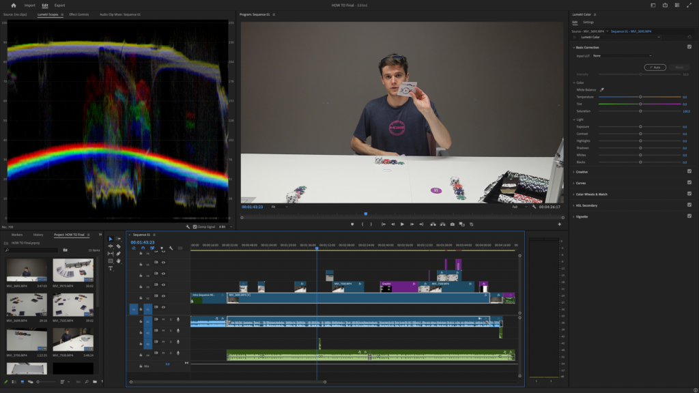The image size is (699, 393).
Task: Click the Home icon in top bar
Action: 13,5
